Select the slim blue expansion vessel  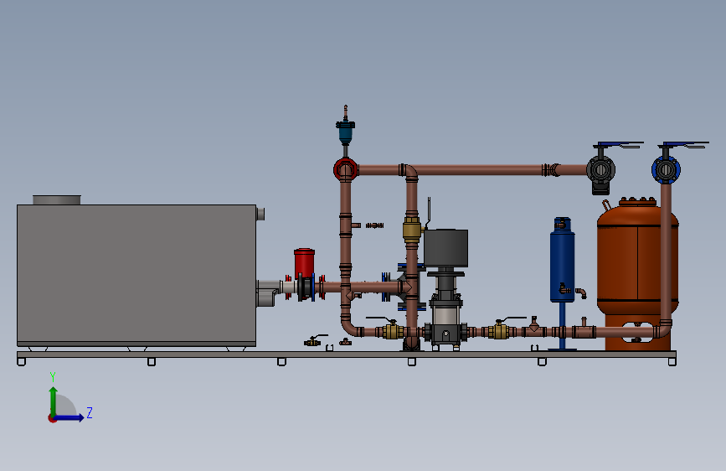coord(562,261)
